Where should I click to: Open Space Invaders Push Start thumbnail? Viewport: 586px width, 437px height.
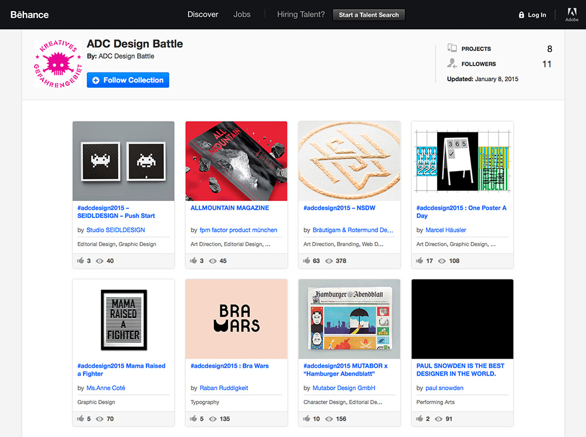pos(123,161)
